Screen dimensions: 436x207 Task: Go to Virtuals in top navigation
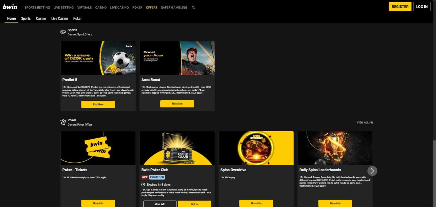[85, 8]
